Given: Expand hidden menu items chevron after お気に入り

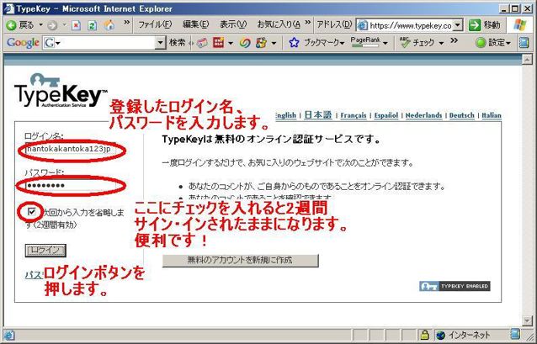Looking at the screenshot, I should tap(308, 23).
